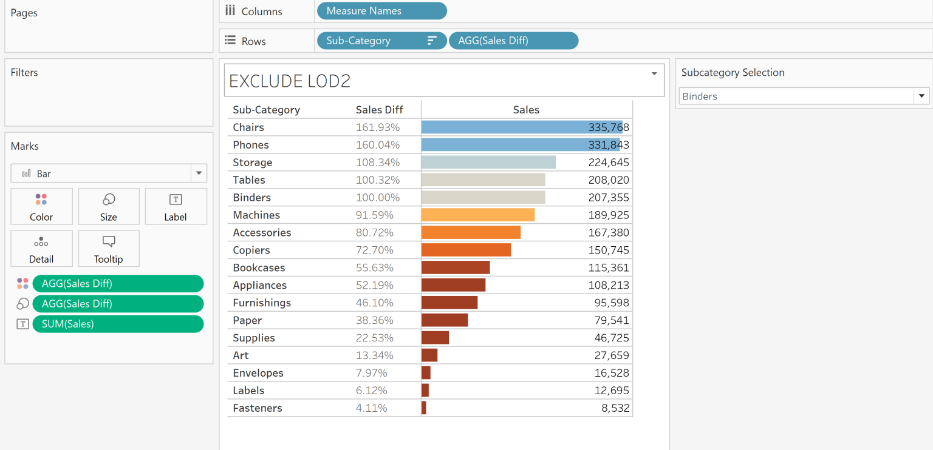Open the Color marks card

tap(41, 206)
